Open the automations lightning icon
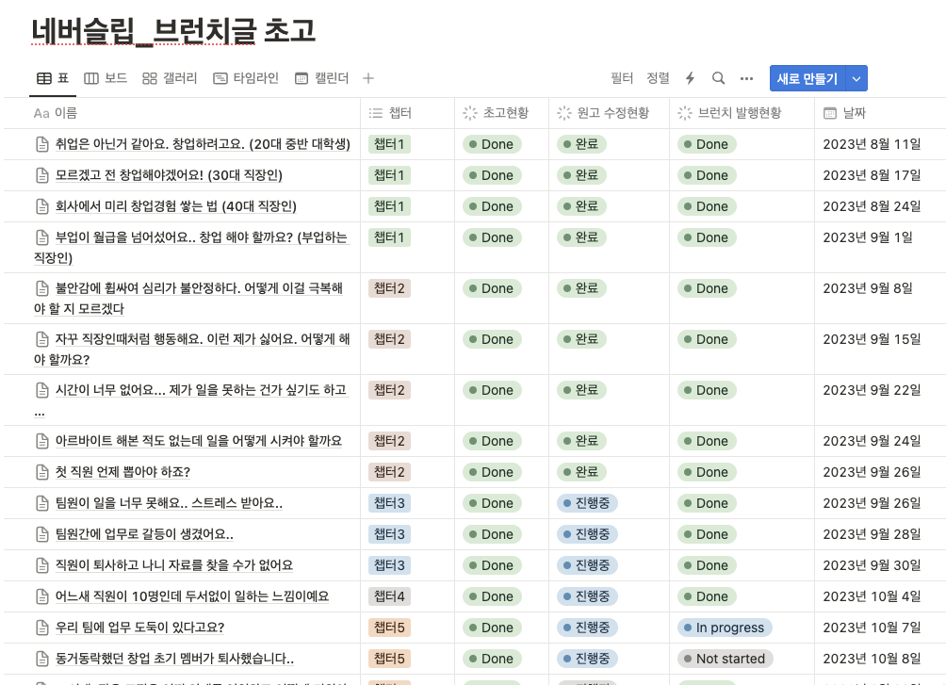The height and width of the screenshot is (685, 946). 690,78
